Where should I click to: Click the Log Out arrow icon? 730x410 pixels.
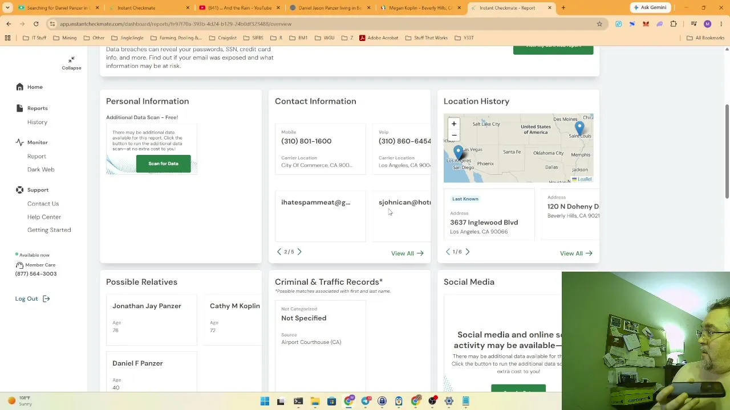(x=46, y=299)
